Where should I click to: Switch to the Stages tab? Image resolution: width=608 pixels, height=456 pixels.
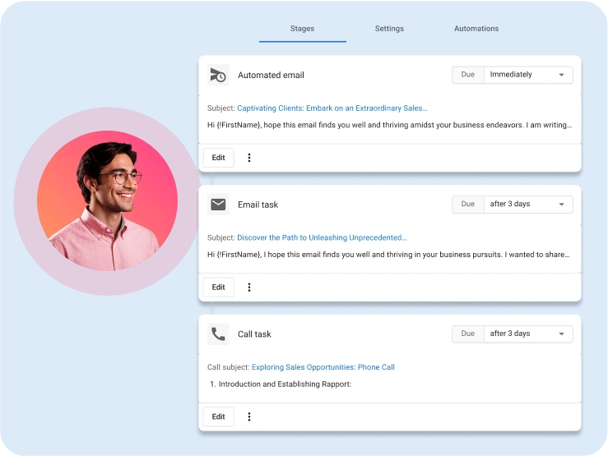pyautogui.click(x=302, y=29)
